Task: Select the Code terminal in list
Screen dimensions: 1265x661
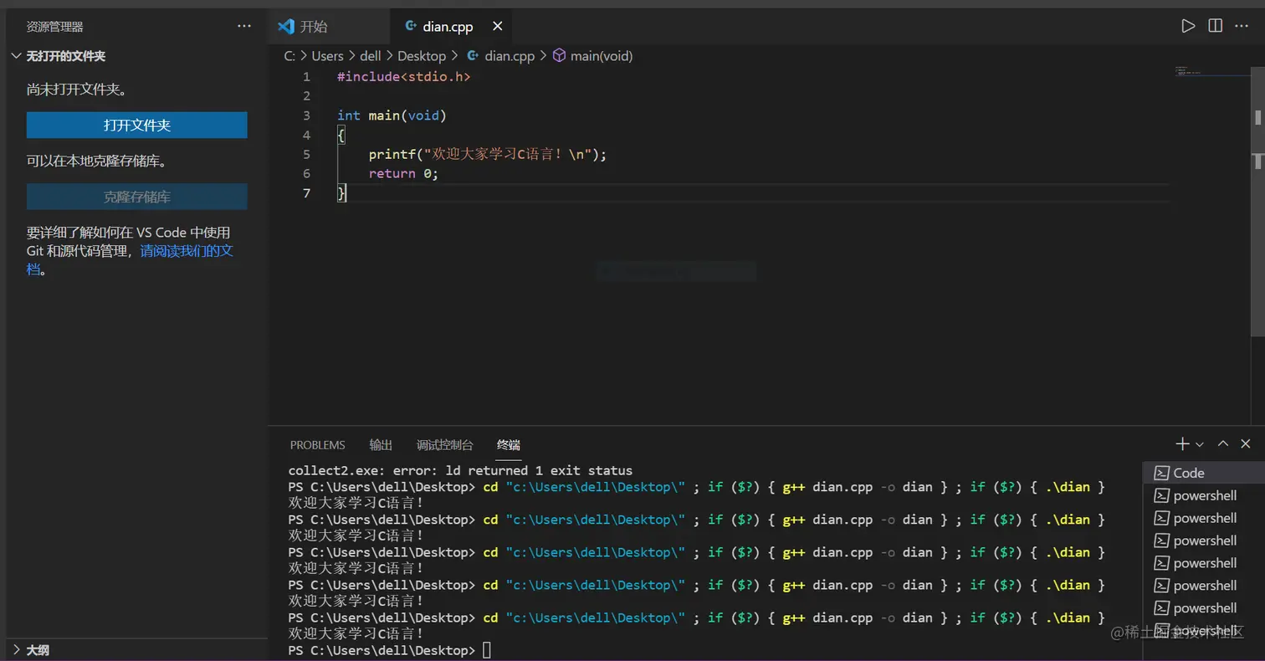Action: point(1188,473)
